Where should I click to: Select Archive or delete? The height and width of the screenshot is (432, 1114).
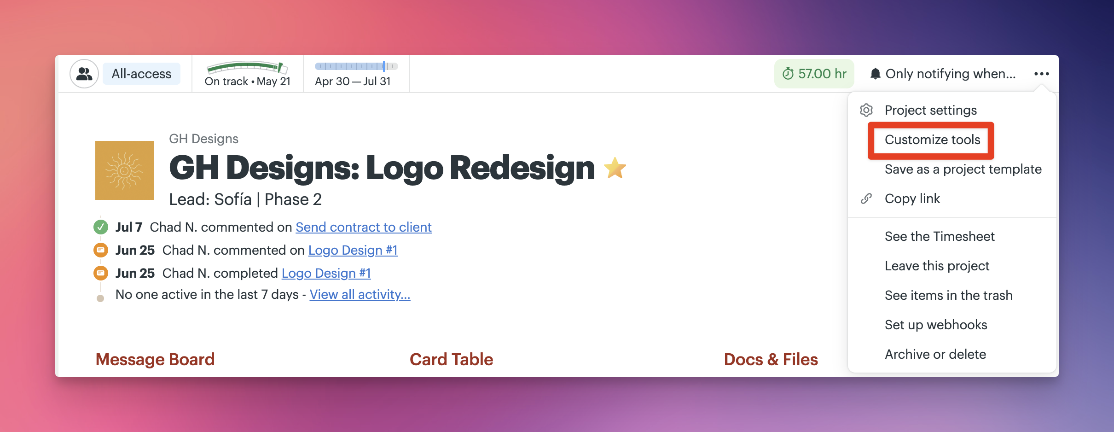pyautogui.click(x=935, y=354)
